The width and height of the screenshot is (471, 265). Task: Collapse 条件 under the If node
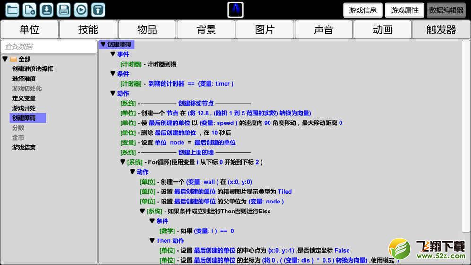[152, 221]
